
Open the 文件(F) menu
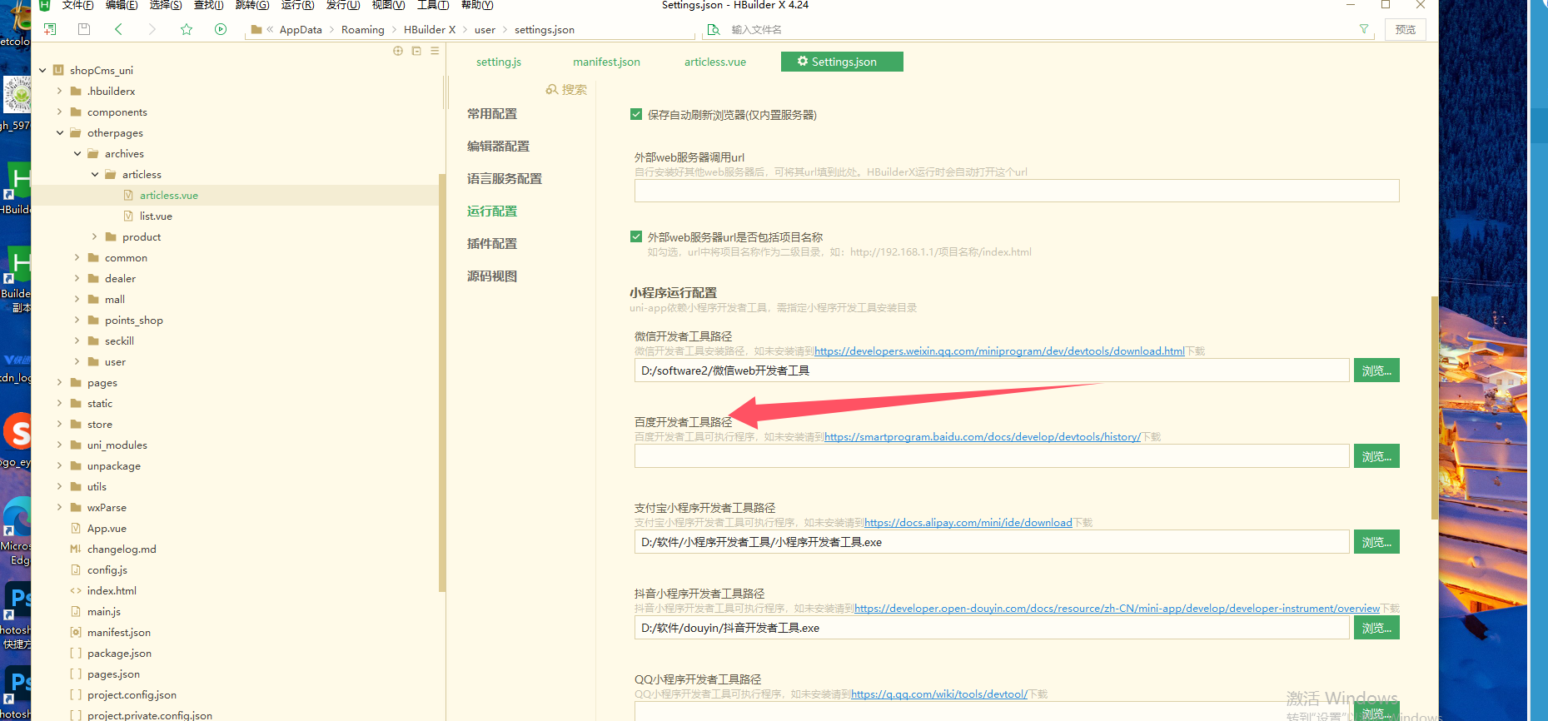(x=77, y=5)
